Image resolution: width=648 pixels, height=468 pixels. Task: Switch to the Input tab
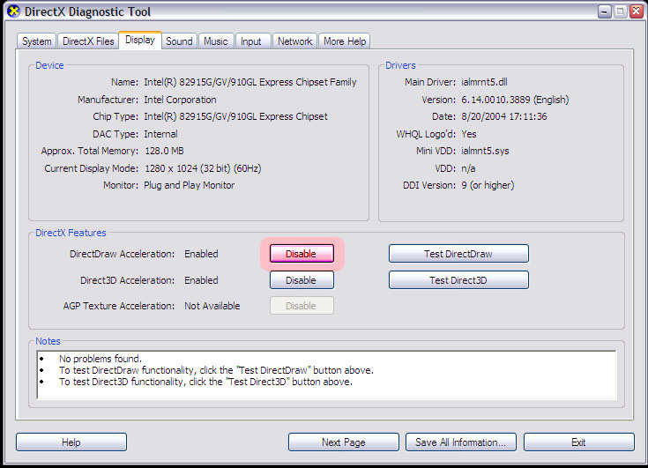[251, 41]
